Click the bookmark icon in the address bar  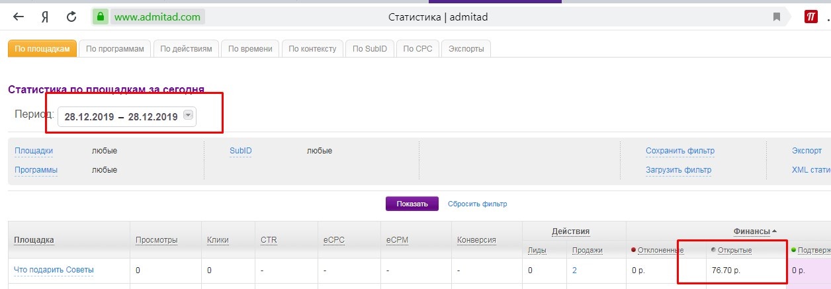click(x=777, y=17)
